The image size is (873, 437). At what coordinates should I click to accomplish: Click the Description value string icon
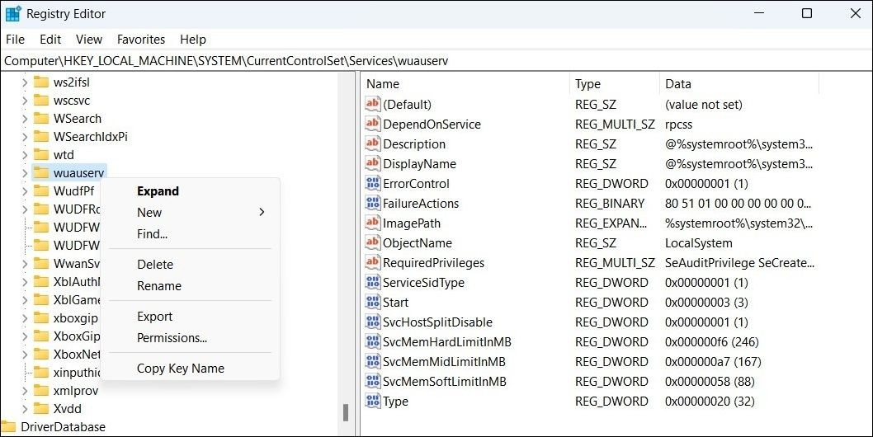372,143
